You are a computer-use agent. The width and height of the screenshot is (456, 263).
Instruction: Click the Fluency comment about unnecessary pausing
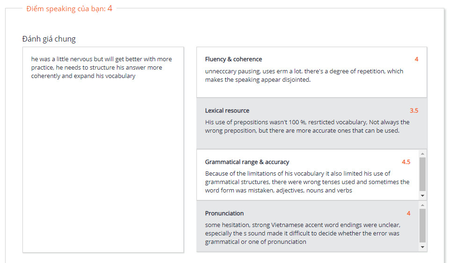click(x=304, y=75)
